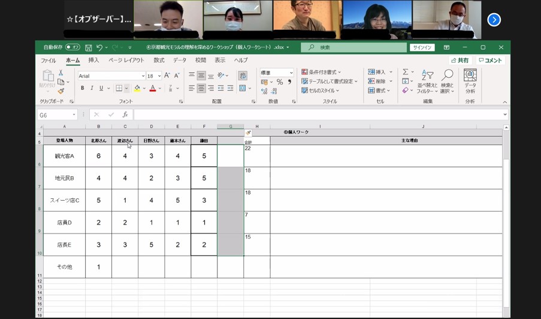
Task: Click the 共有 share button
Action: (460, 60)
